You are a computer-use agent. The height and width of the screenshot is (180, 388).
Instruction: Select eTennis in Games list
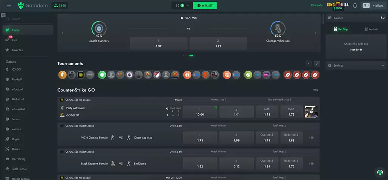point(28,129)
